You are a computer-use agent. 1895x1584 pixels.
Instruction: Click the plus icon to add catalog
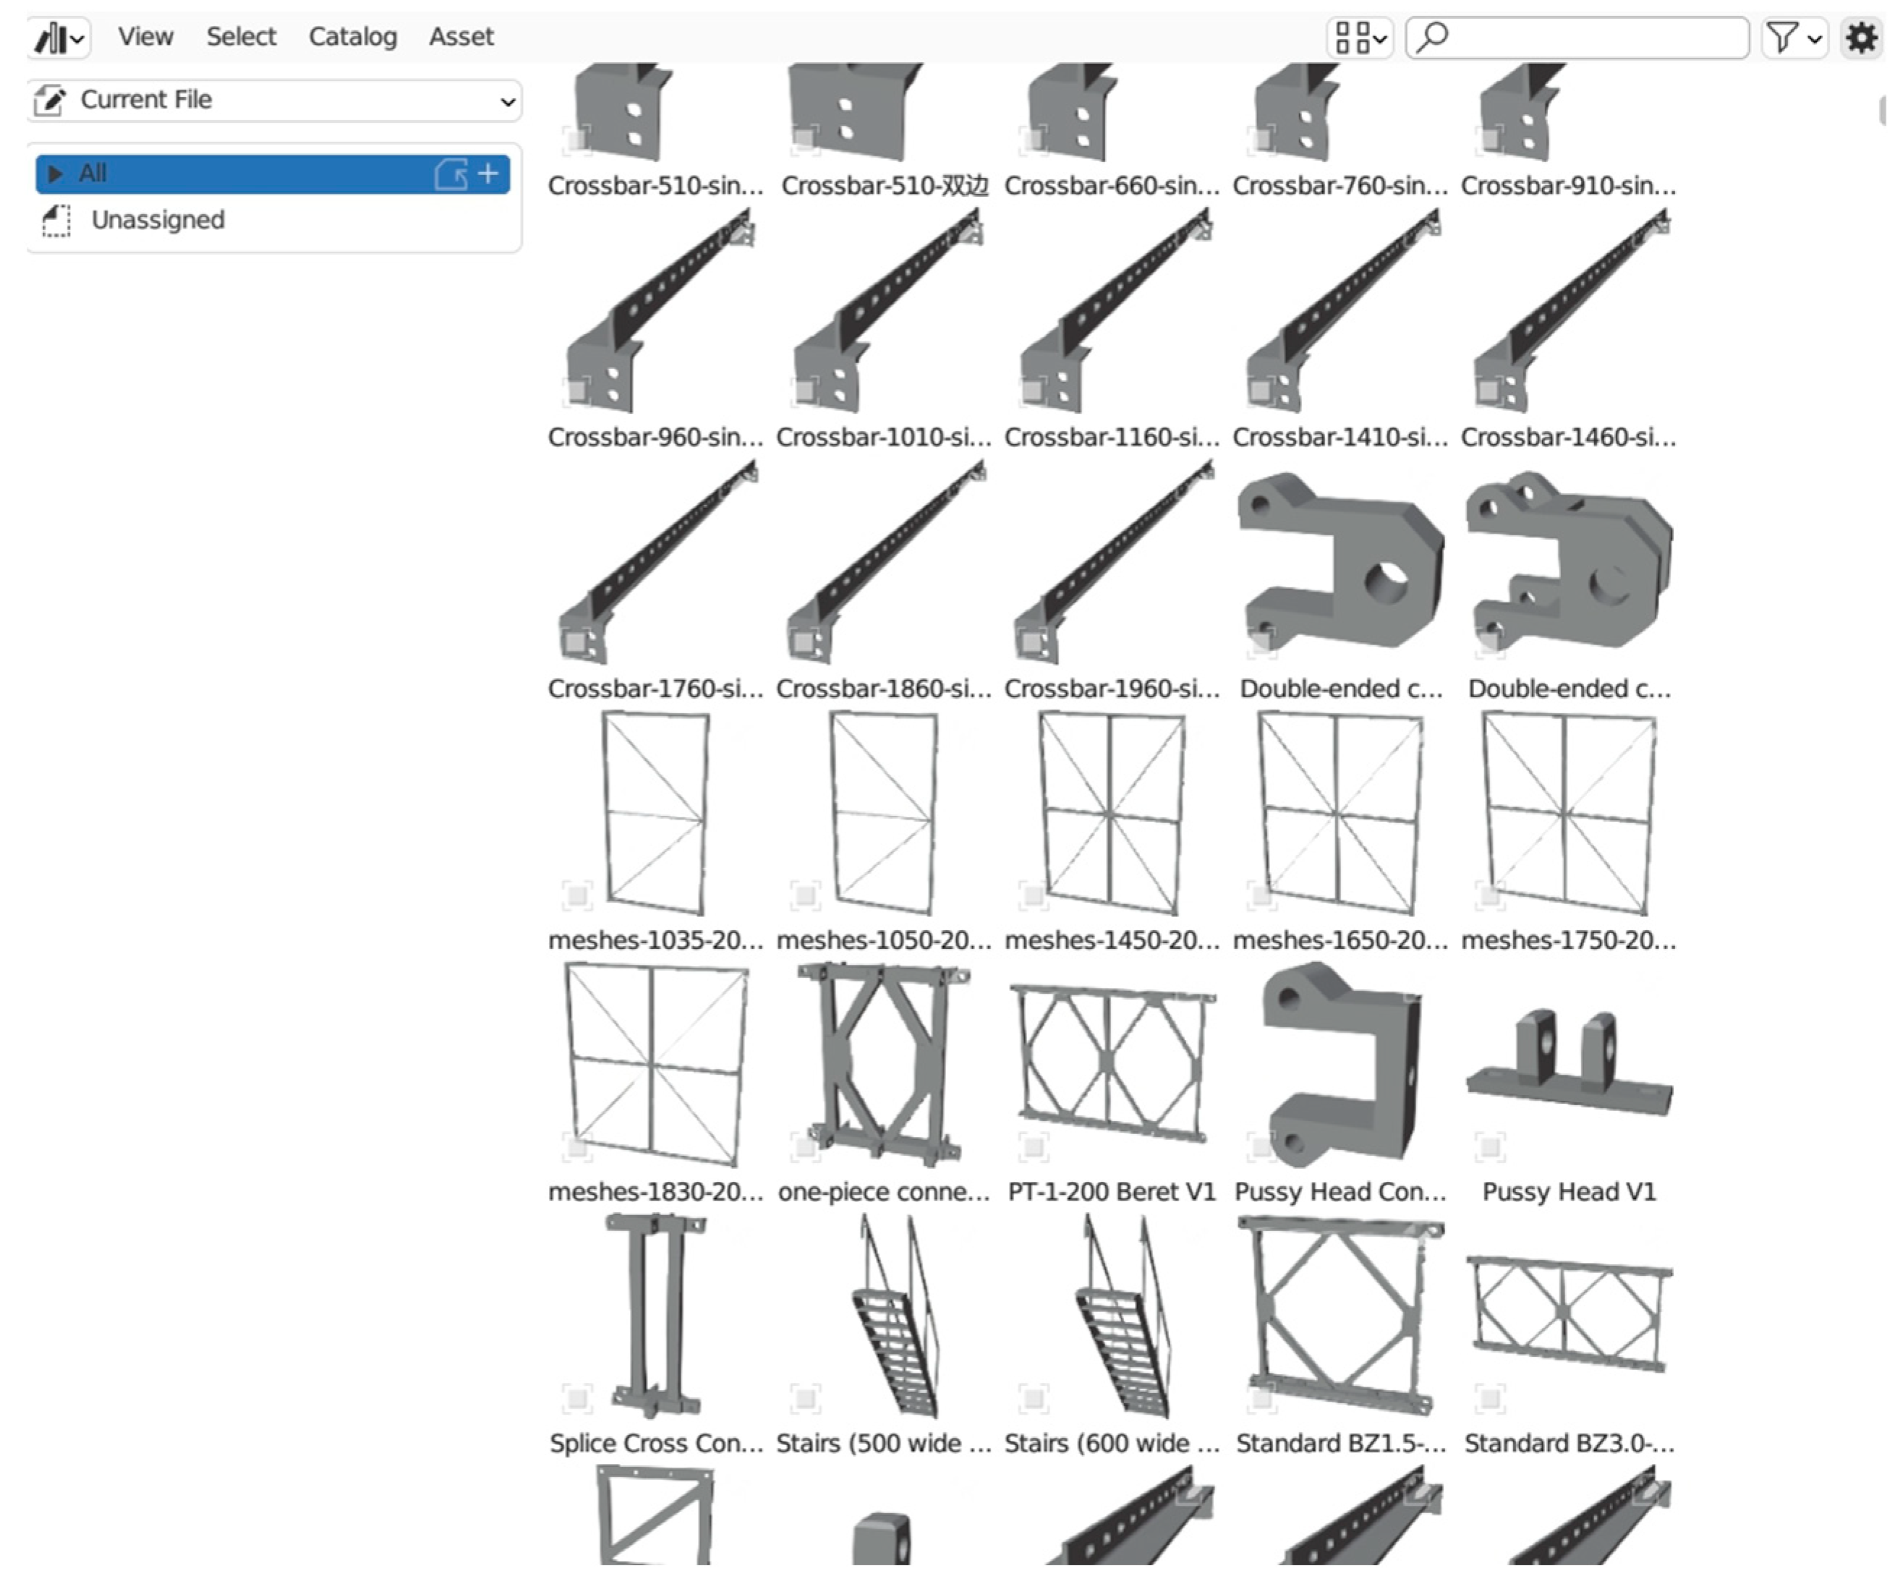[488, 174]
